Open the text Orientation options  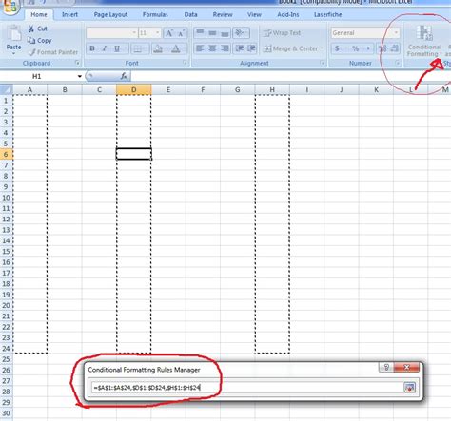coord(241,32)
